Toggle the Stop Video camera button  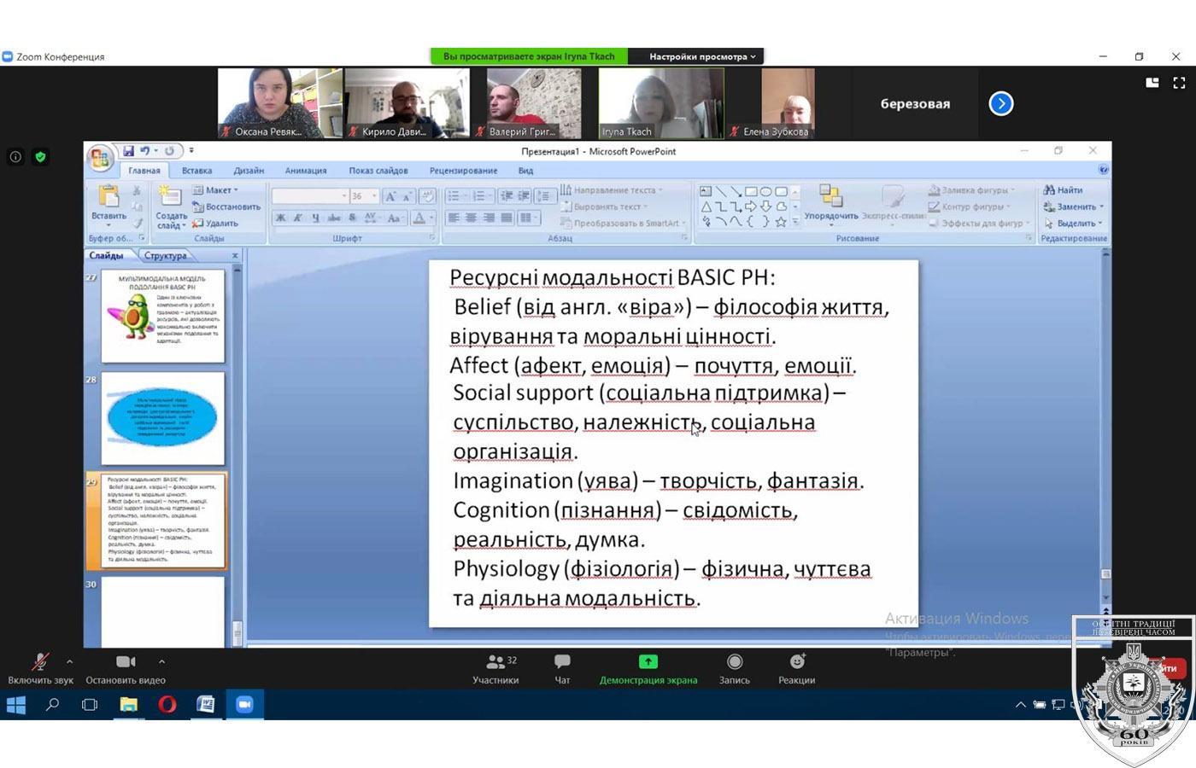(x=126, y=662)
